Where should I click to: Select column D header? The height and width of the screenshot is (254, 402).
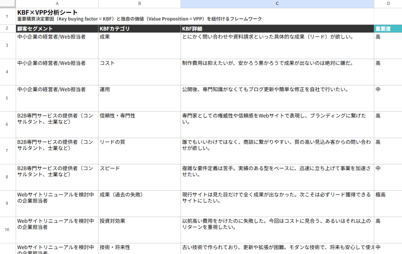pos(388,4)
